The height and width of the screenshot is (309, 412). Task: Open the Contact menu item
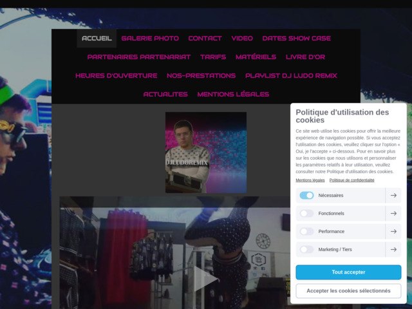click(205, 39)
